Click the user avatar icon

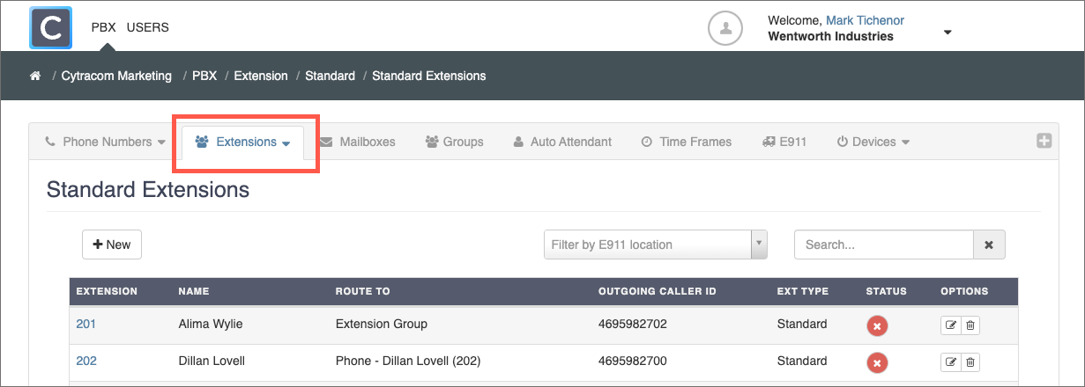click(726, 27)
